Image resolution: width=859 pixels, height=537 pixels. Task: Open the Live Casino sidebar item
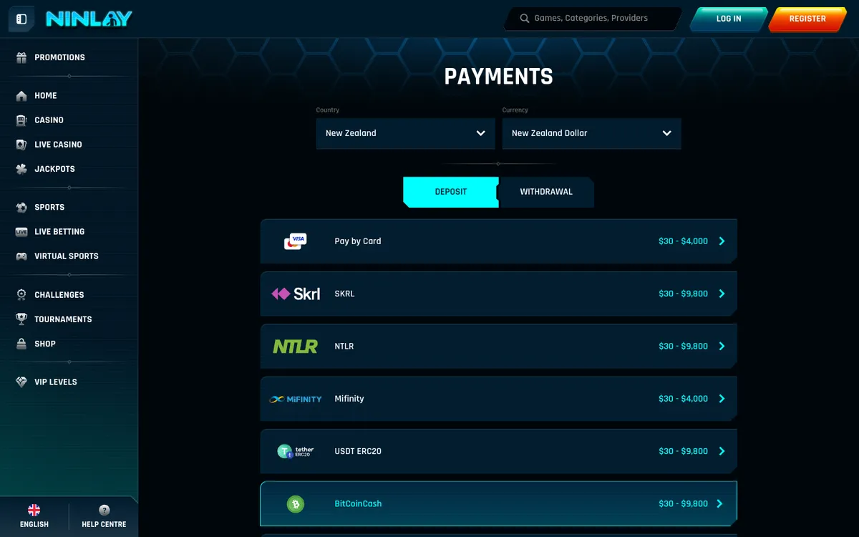pos(58,145)
